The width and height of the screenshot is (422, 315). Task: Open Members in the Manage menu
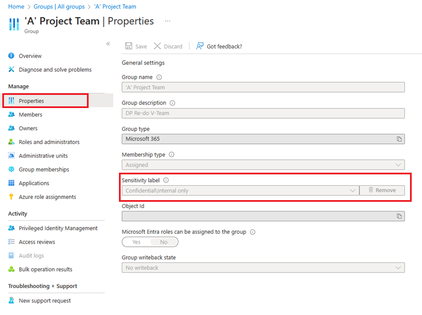coord(30,114)
